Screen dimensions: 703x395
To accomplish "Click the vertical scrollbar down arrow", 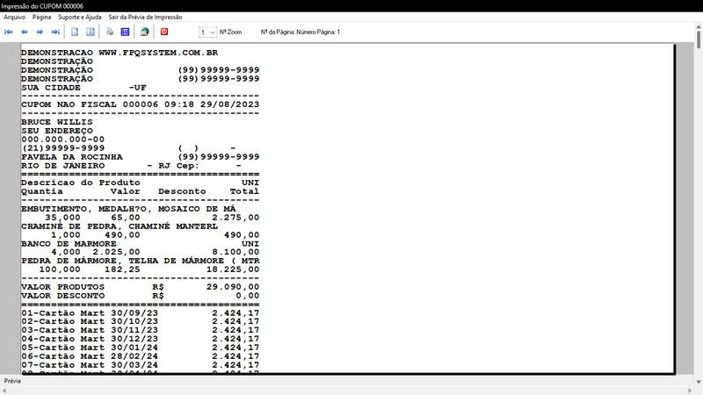I will 699,382.
